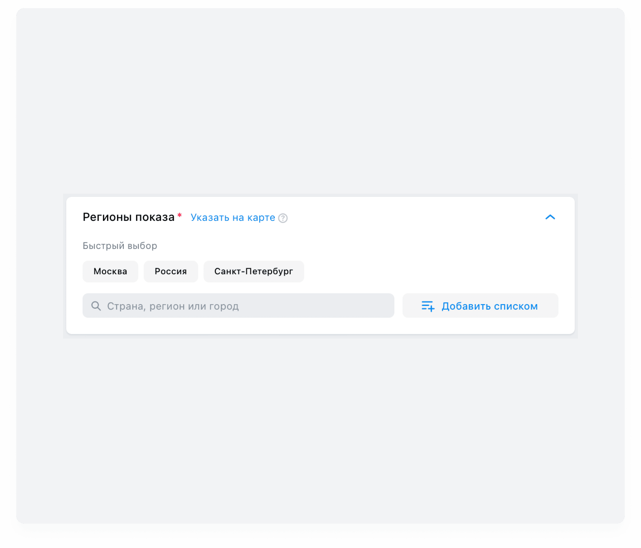Click the help question mark icon
The height and width of the screenshot is (548, 641).
tap(283, 218)
